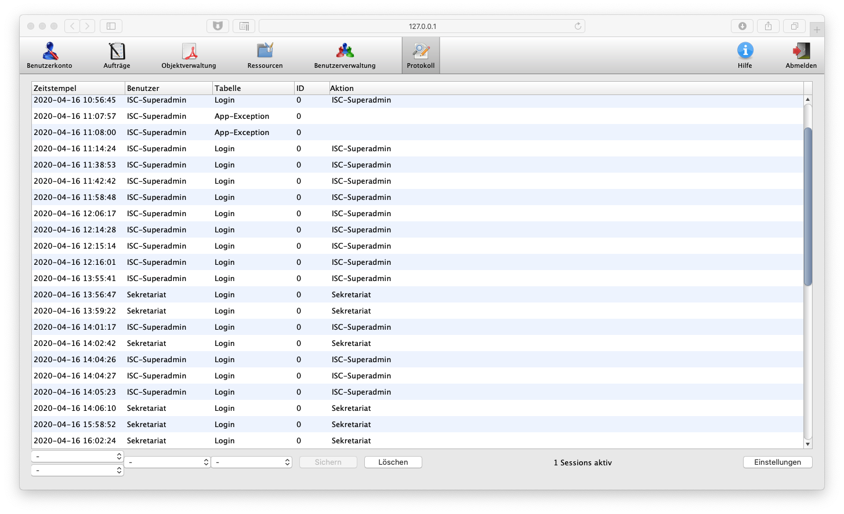
Task: Select the Sekretariat entry at 14:06:10
Action: click(x=418, y=408)
